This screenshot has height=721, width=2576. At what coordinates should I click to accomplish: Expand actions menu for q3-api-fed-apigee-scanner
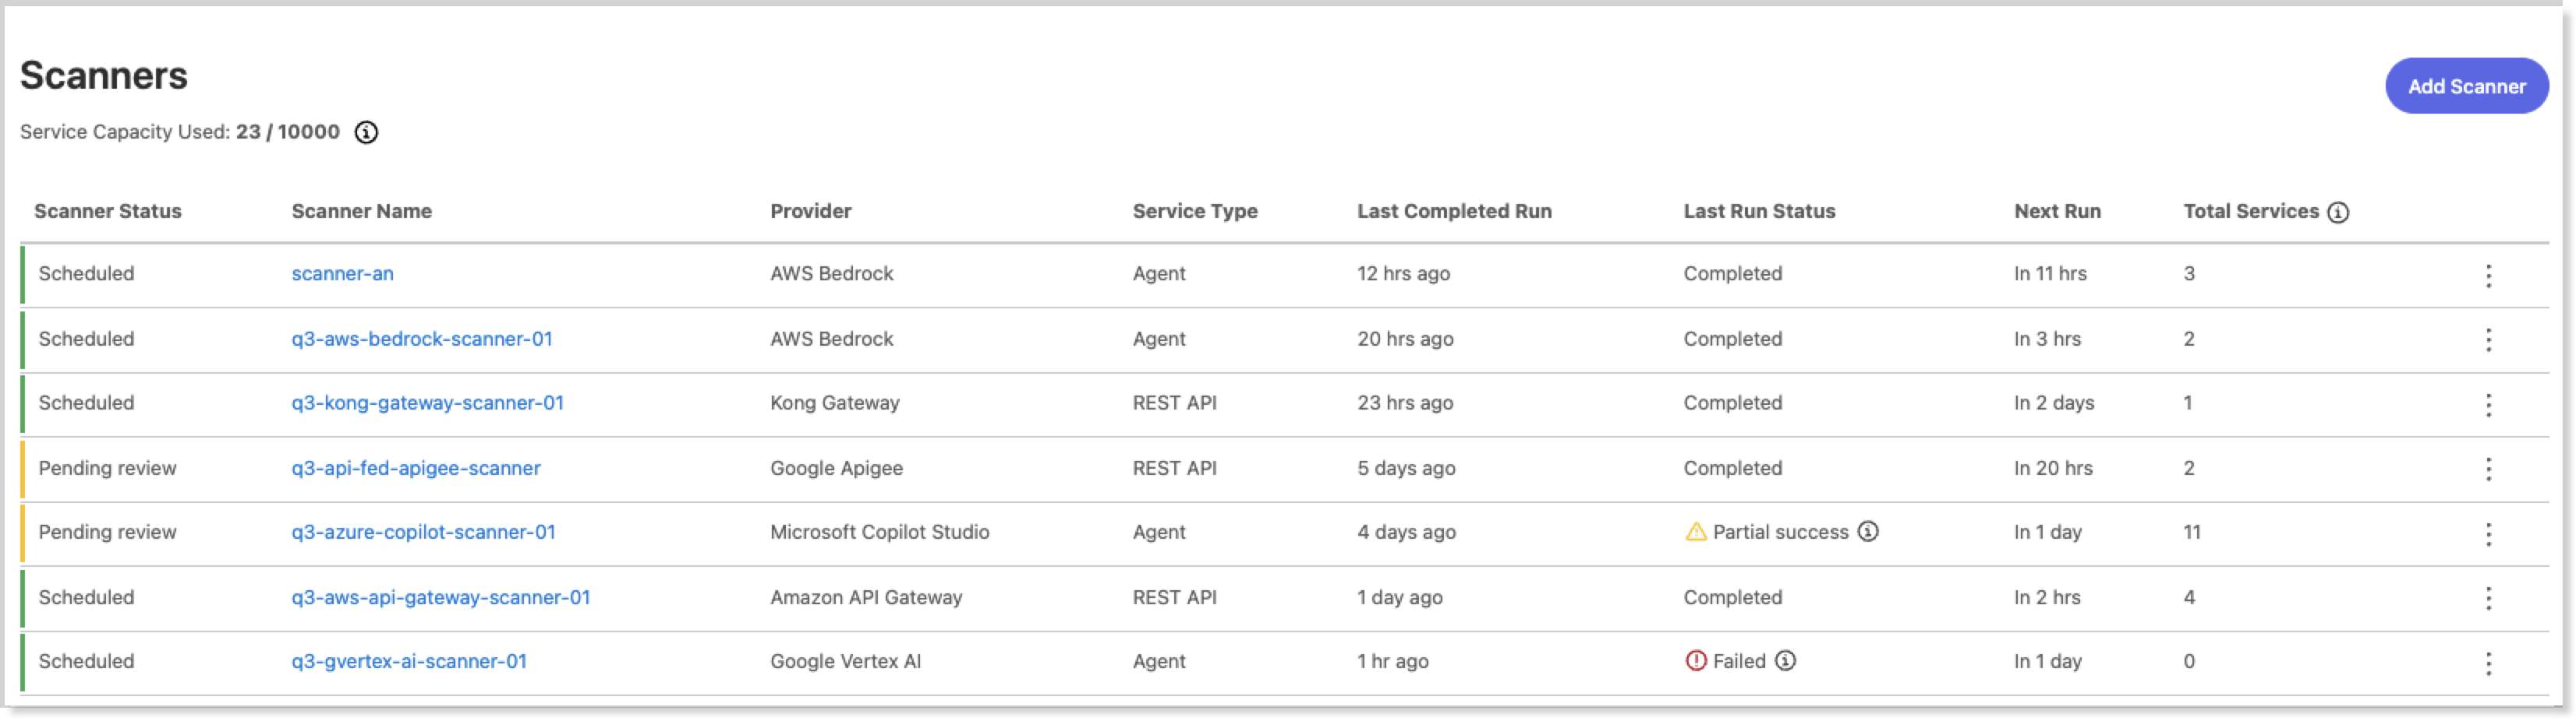pyautogui.click(x=2488, y=470)
